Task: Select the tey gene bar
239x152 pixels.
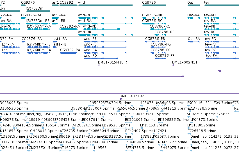Action: 222,5
